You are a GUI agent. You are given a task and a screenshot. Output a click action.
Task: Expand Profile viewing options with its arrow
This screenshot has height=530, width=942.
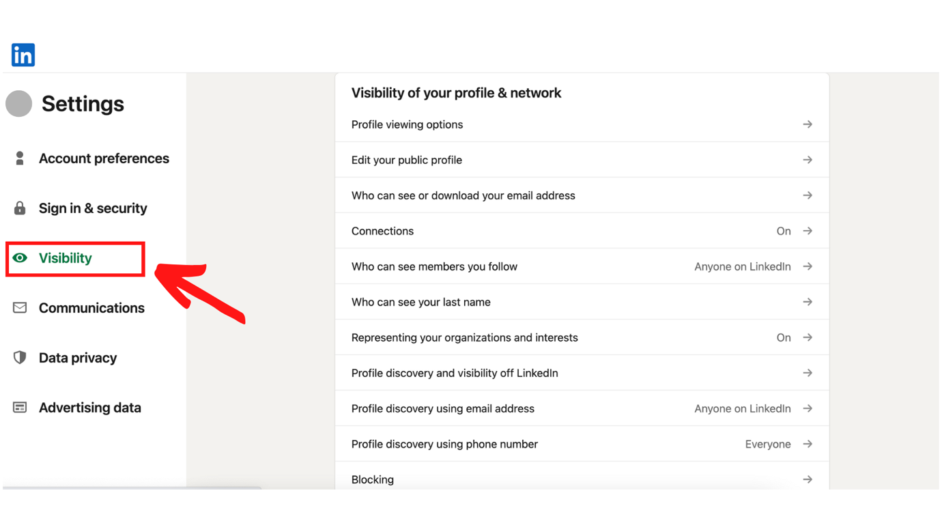808,124
